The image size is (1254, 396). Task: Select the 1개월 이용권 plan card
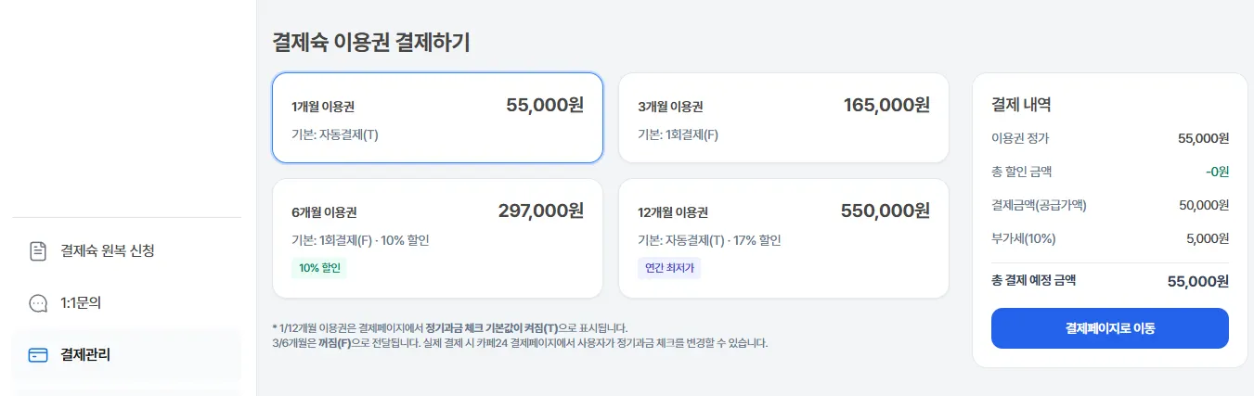pos(437,118)
